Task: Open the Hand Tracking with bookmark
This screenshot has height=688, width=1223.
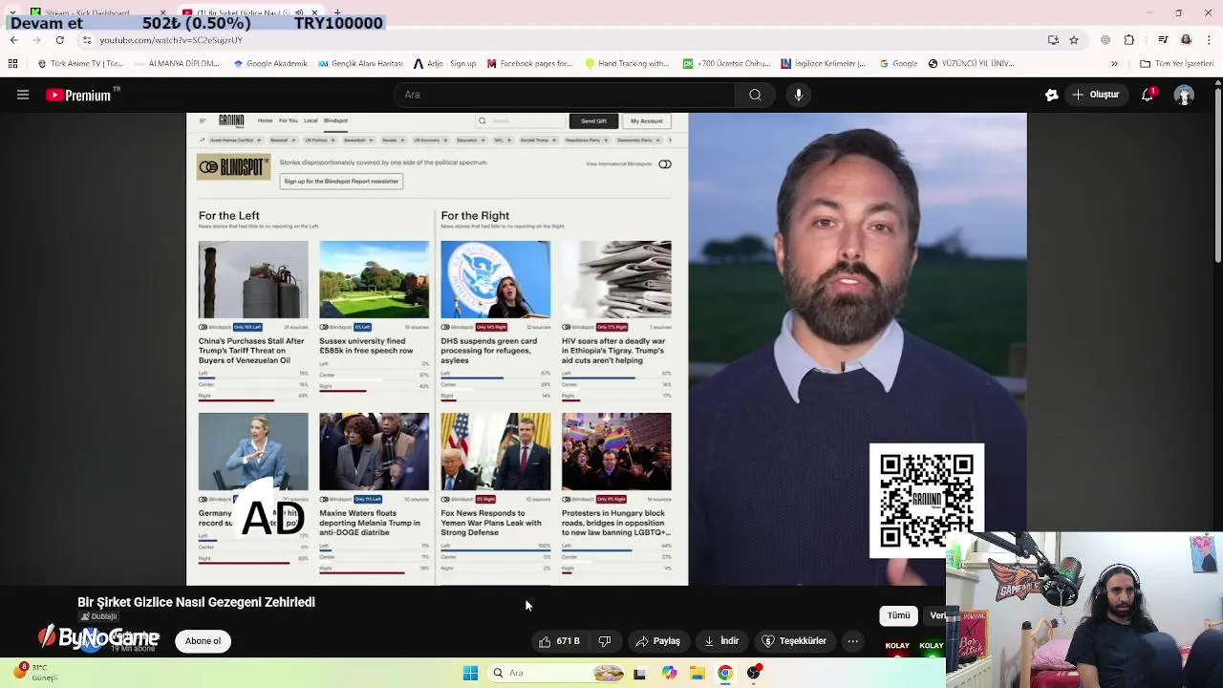Action: click(x=627, y=64)
